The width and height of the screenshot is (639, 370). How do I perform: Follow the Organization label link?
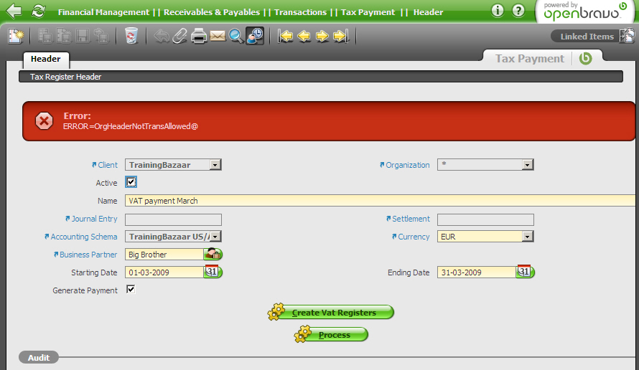[408, 165]
